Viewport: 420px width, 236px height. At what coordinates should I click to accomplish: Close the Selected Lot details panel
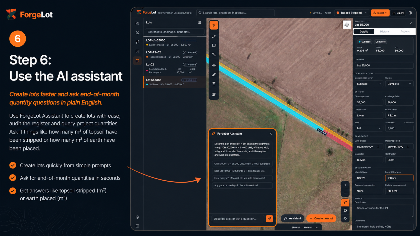coord(411,23)
